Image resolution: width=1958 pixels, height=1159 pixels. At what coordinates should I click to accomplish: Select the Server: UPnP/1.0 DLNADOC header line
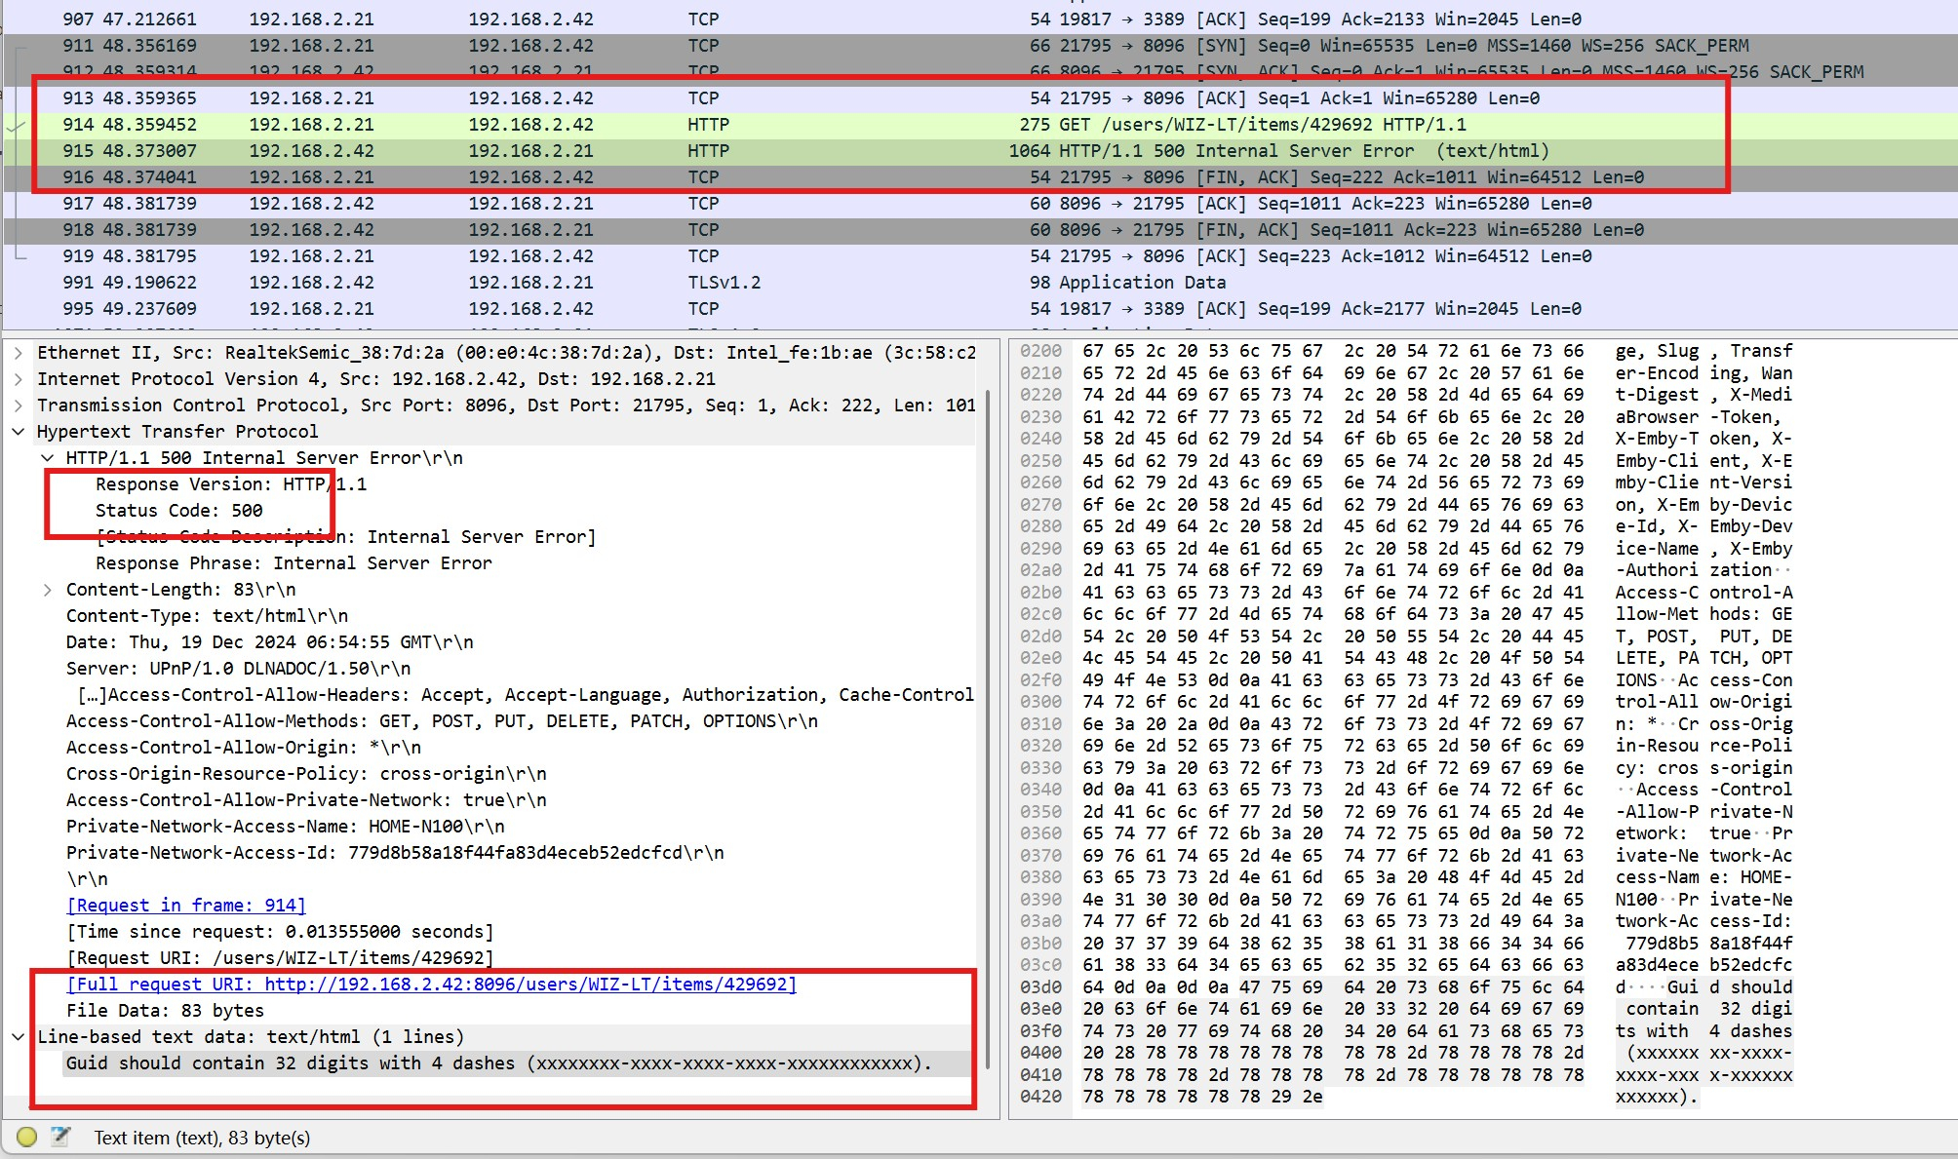(238, 669)
